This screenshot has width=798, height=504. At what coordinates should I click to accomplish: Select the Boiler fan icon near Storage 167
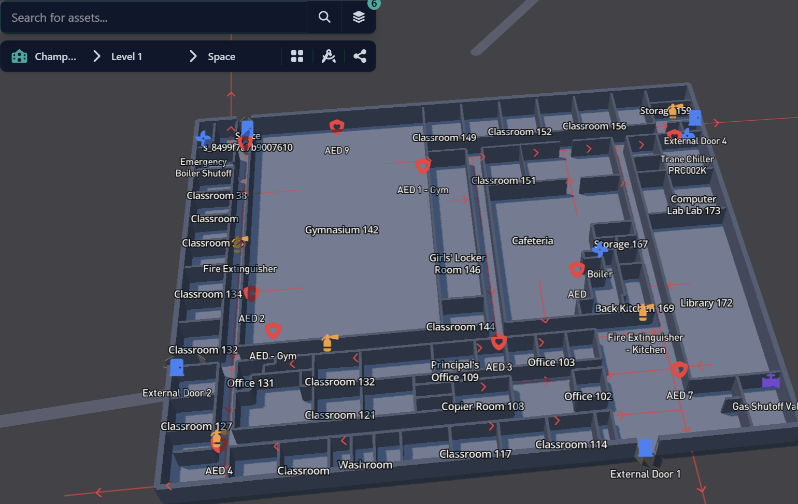coord(600,250)
